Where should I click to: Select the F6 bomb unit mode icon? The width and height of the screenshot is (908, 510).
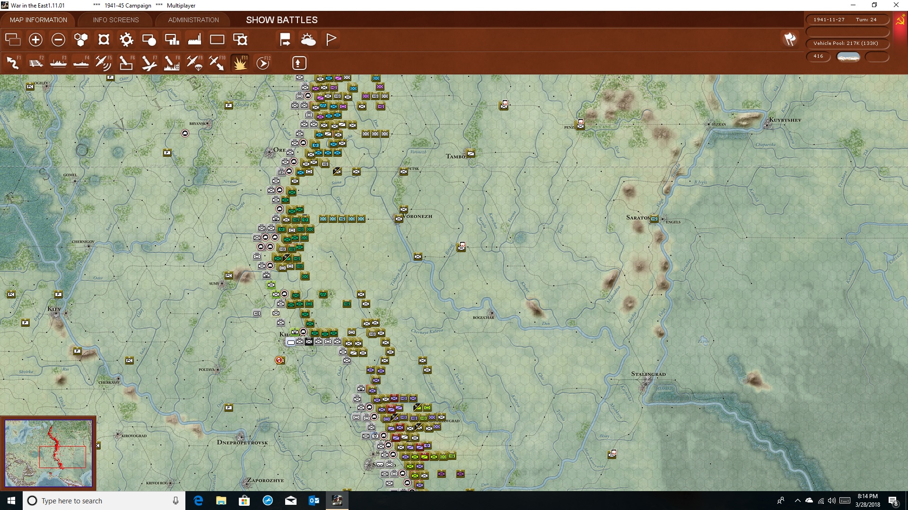(126, 62)
